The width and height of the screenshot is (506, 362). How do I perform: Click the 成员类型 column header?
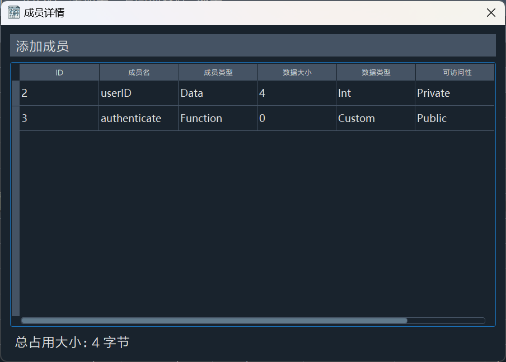tap(218, 72)
